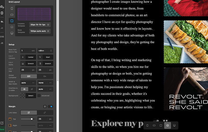Screen dimensions: 208x132
Task: Open Width unit options ellipsis
Action: (x=33, y=83)
